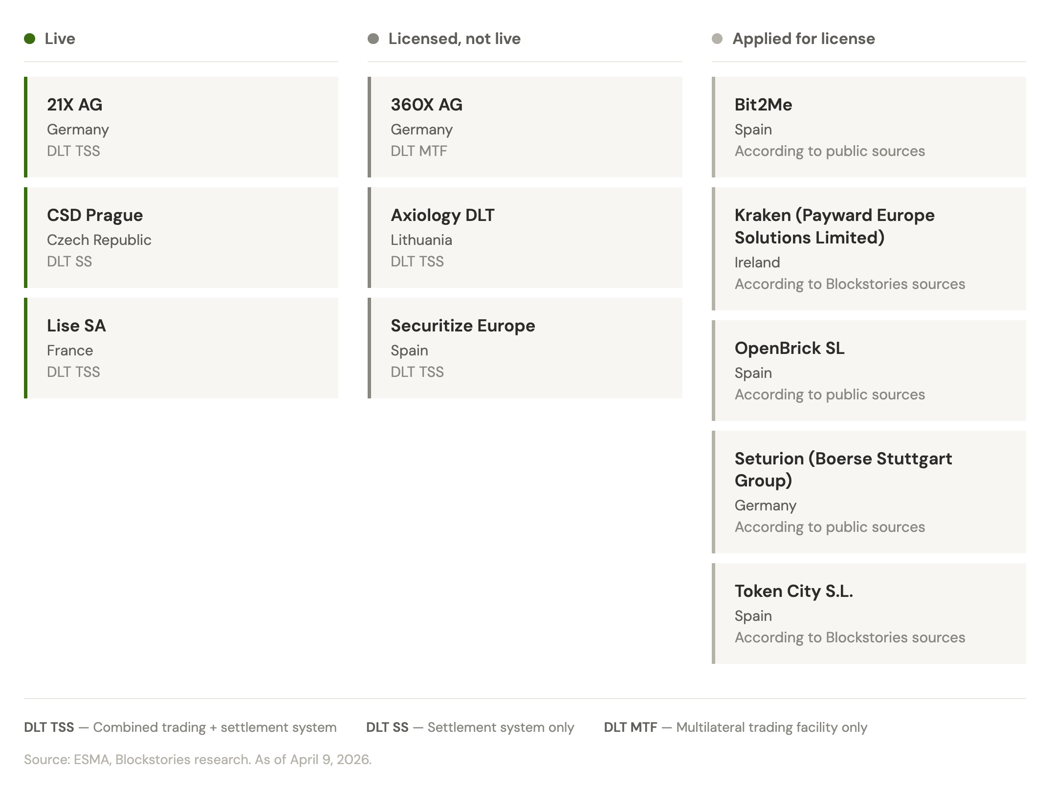
Task: Click the Axiology DLT card
Action: pos(525,238)
